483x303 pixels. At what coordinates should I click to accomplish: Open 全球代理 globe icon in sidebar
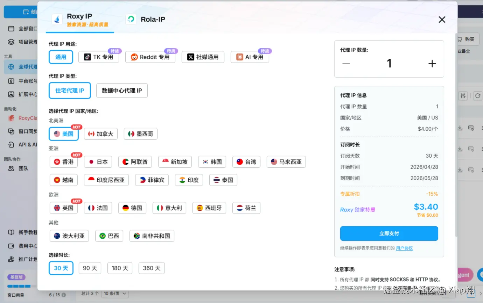pos(11,67)
